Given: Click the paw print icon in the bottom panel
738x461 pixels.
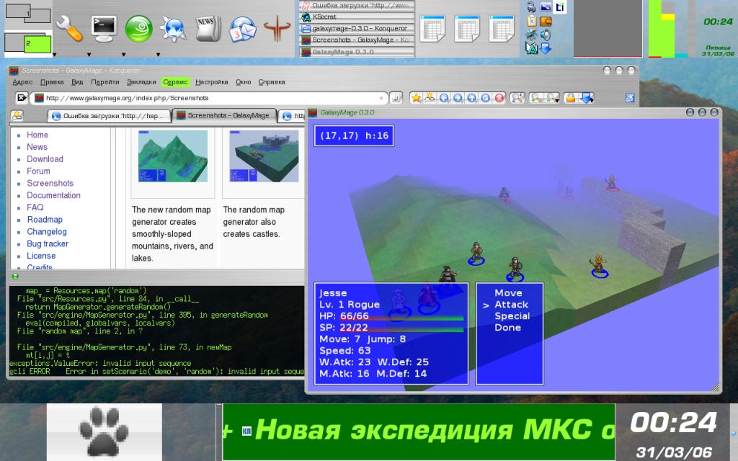Looking at the screenshot, I should 104,432.
